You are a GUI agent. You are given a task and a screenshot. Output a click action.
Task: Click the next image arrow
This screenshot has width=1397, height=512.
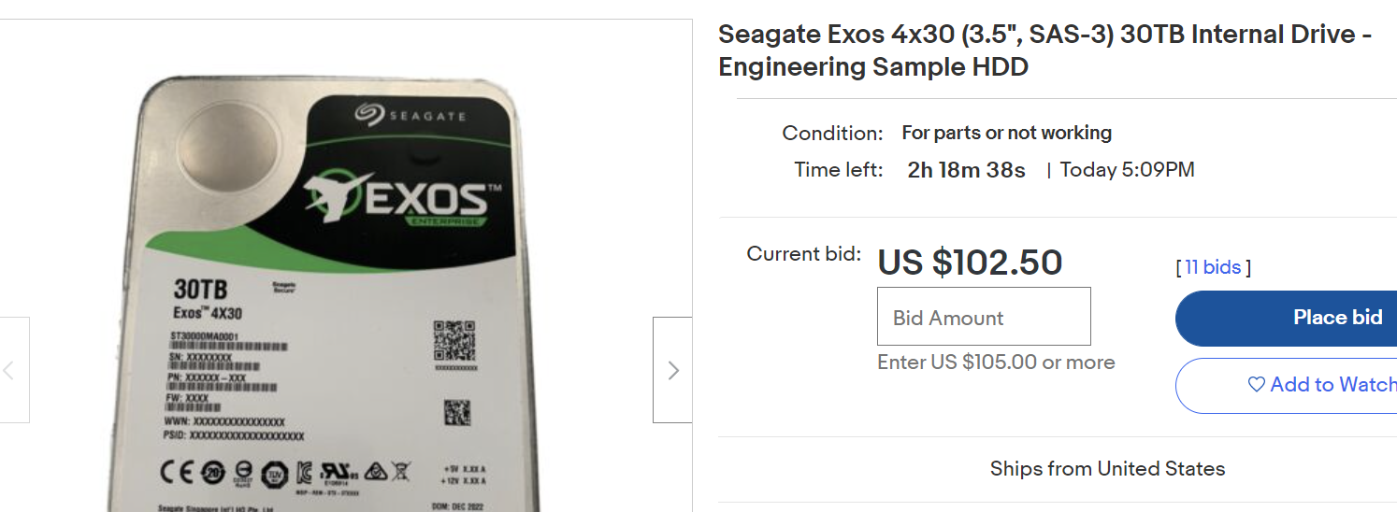pyautogui.click(x=672, y=370)
